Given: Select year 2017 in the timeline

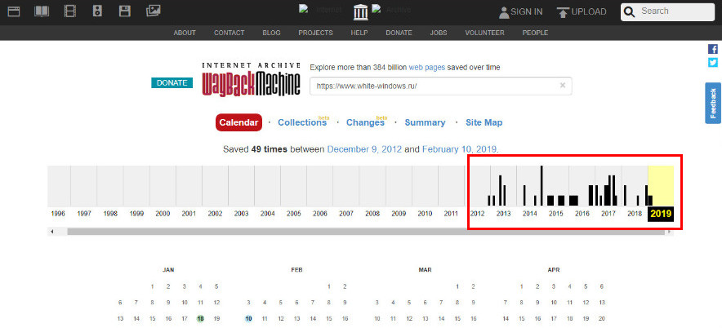Looking at the screenshot, I should point(608,214).
